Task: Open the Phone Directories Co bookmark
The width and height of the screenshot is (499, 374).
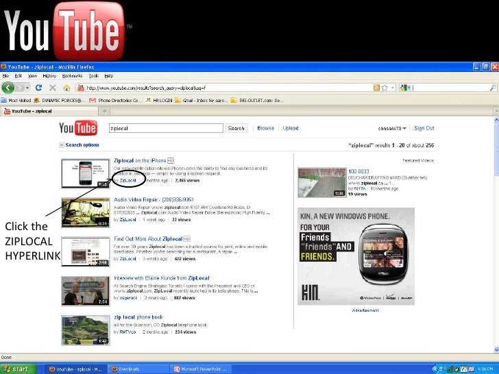Action: 116,101
